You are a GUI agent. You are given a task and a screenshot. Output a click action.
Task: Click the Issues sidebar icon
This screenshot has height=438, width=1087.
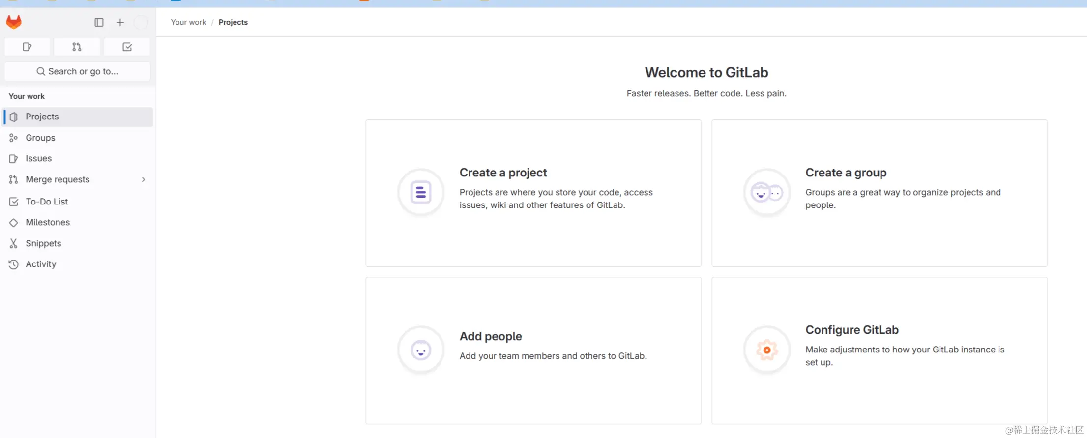14,159
